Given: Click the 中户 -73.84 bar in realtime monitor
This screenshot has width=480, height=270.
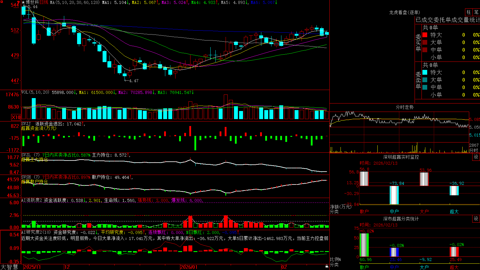Looking at the screenshot, I should click(394, 195).
